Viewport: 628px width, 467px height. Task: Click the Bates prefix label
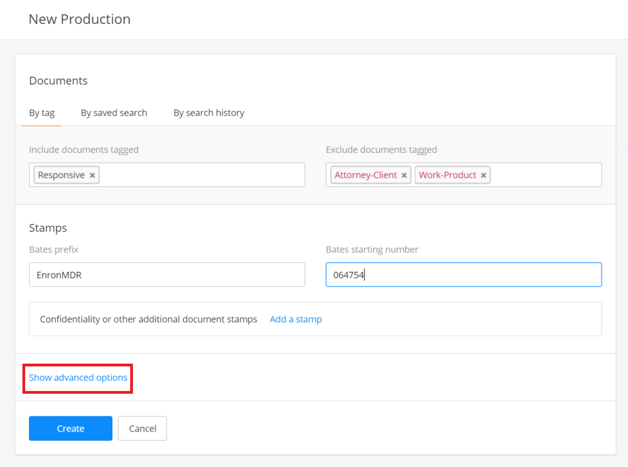tap(54, 249)
